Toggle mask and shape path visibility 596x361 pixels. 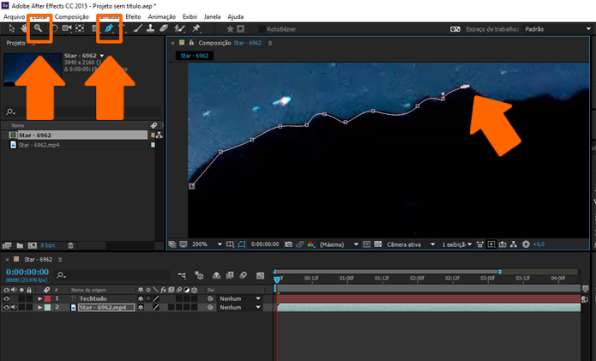pyautogui.click(x=242, y=244)
